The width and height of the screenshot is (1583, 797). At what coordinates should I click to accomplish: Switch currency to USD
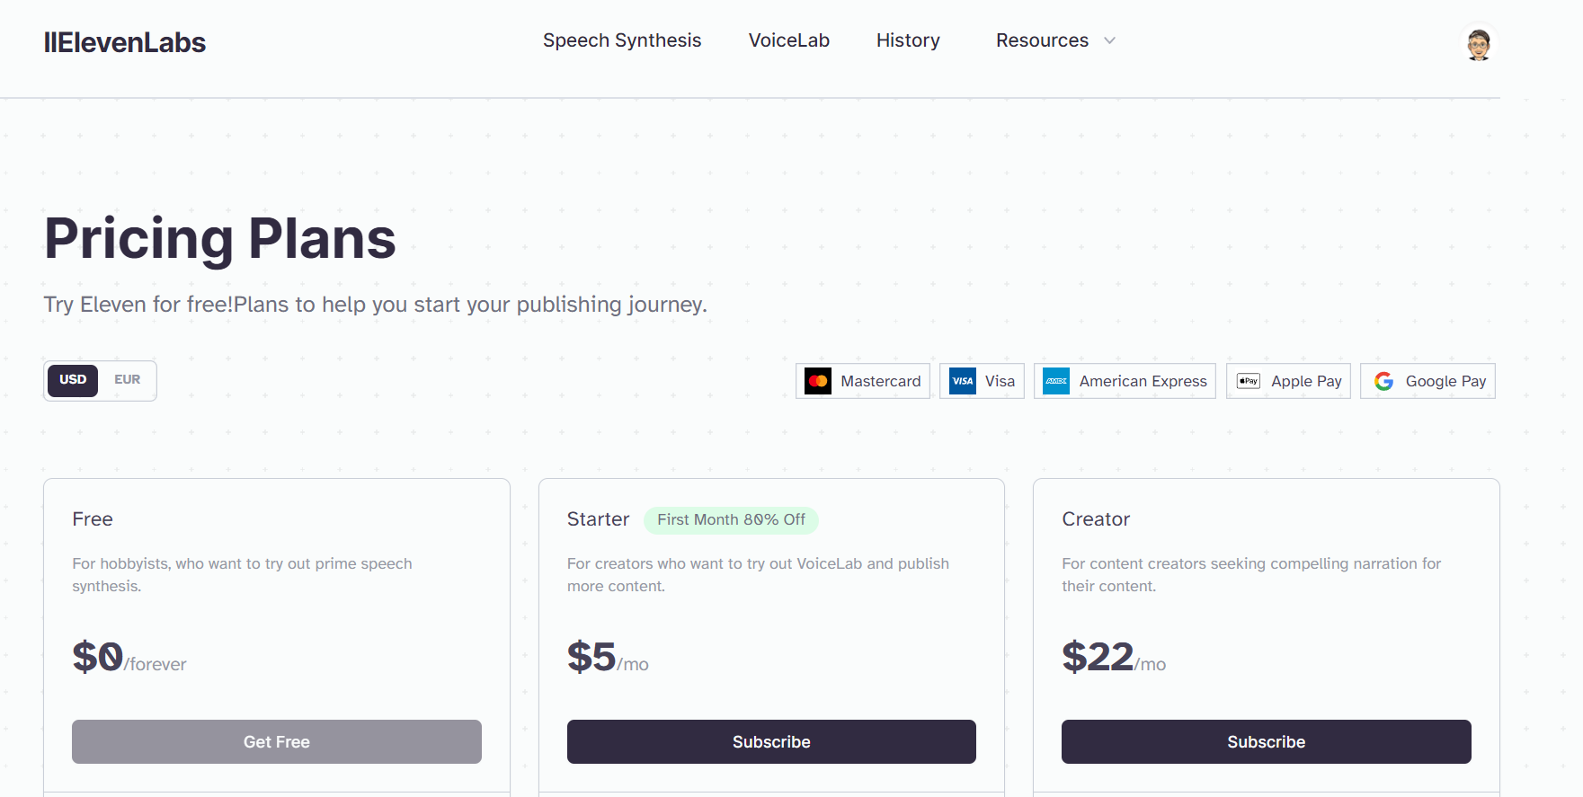click(x=73, y=380)
